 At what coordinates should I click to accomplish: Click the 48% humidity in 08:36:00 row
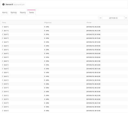click(x=47, y=84)
